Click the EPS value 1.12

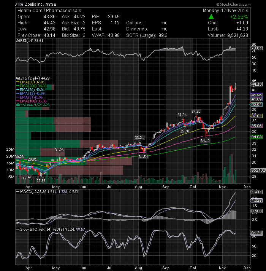115,23
